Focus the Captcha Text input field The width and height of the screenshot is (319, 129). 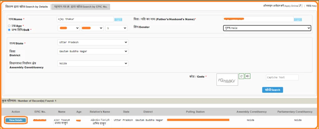click(282, 77)
